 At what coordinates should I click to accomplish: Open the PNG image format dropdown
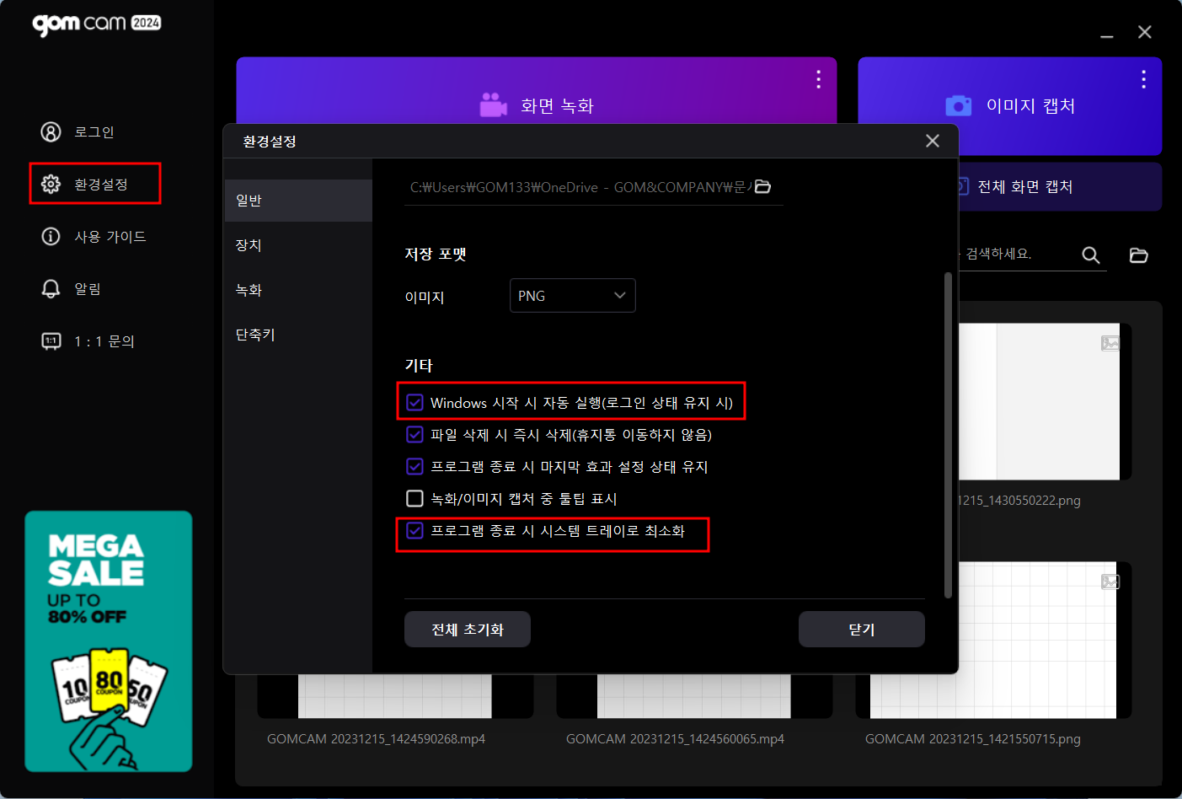point(572,296)
